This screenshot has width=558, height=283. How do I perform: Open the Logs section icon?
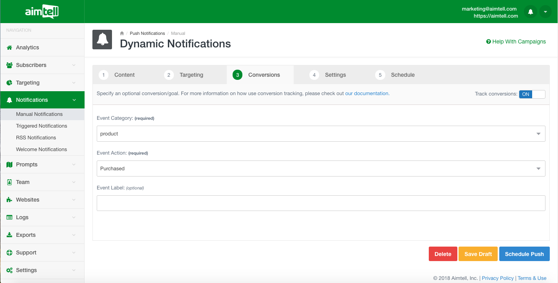pos(9,217)
